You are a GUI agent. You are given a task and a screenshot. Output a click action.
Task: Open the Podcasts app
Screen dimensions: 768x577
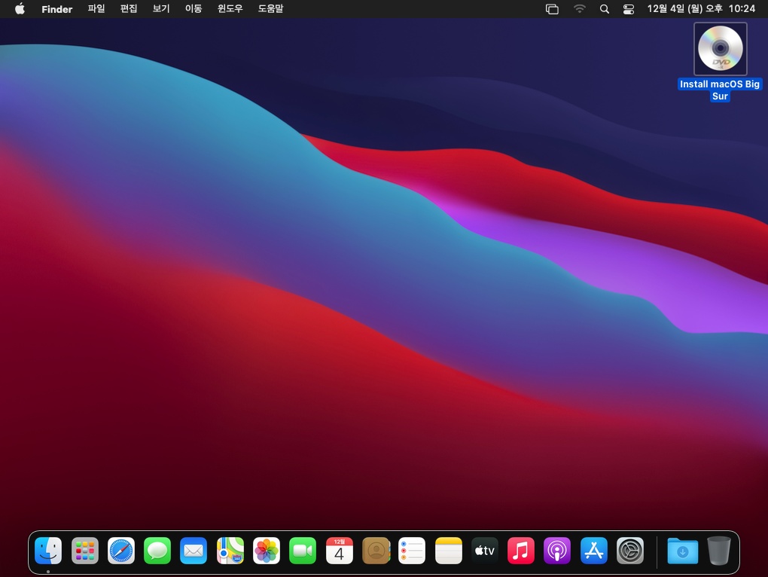click(557, 551)
